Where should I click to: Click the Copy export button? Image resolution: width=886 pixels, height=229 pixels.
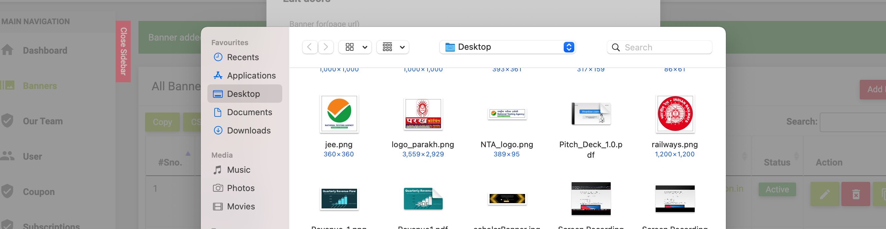[162, 122]
